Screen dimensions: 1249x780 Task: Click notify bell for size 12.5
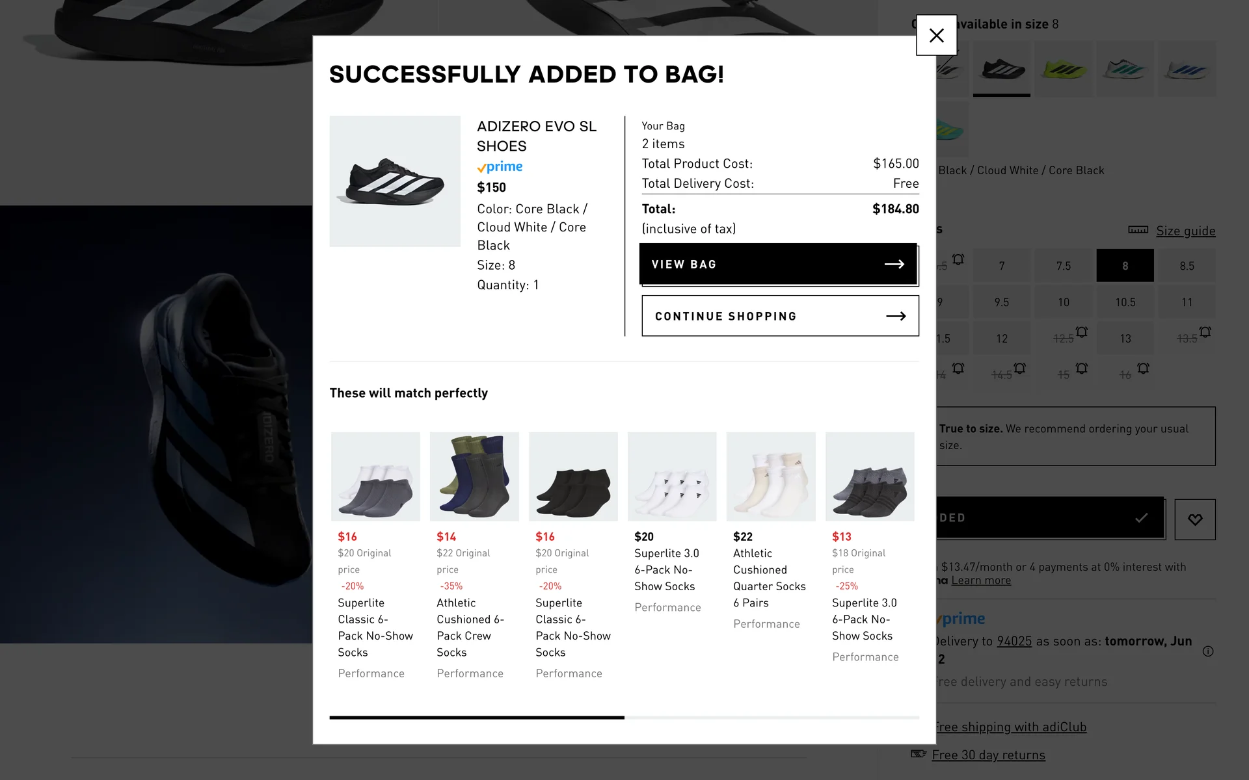(x=1081, y=332)
